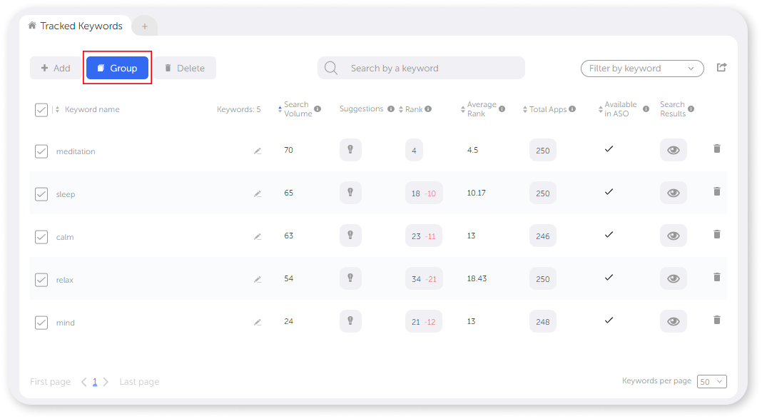Screen dimensions: 762x419
Task: View search results eye for sleep
Action: click(x=673, y=193)
